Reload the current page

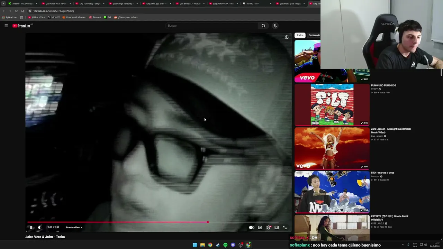(x=16, y=11)
